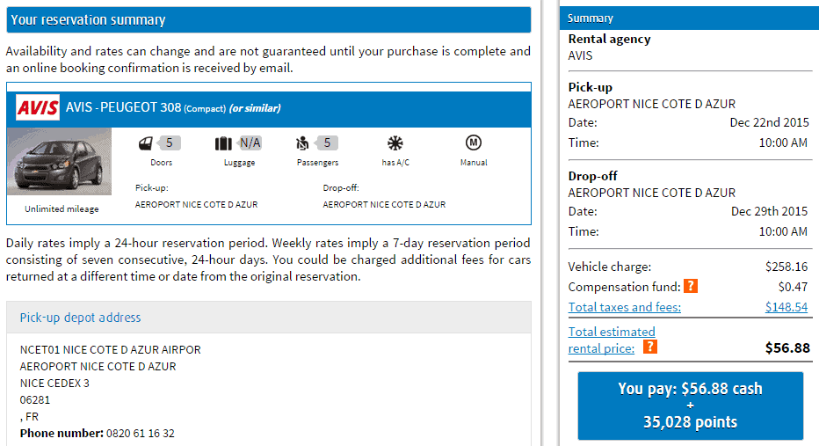Click the Summary panel header

point(591,18)
